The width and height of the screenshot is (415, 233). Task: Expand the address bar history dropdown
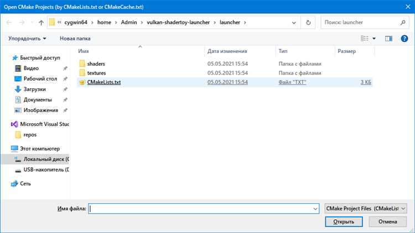click(x=294, y=23)
